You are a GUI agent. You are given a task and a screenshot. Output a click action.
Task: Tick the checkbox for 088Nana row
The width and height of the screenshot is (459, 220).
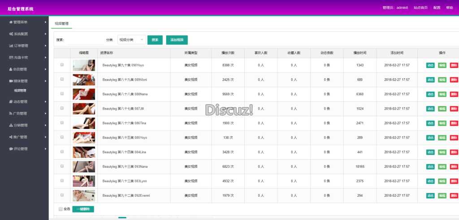tap(62, 93)
